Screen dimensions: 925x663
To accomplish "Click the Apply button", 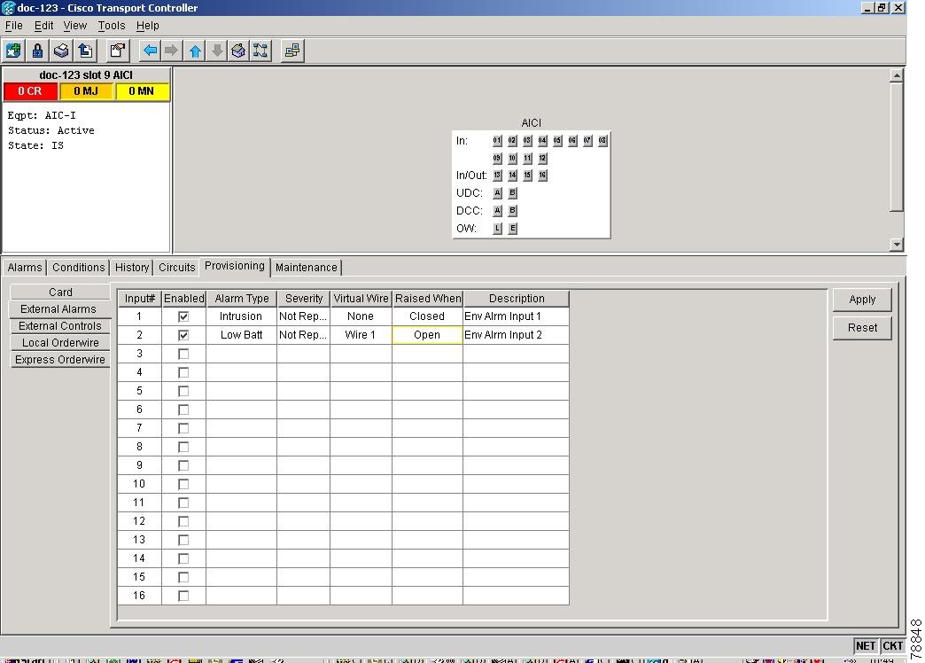I will tap(862, 300).
